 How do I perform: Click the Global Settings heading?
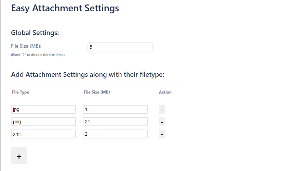[35, 33]
